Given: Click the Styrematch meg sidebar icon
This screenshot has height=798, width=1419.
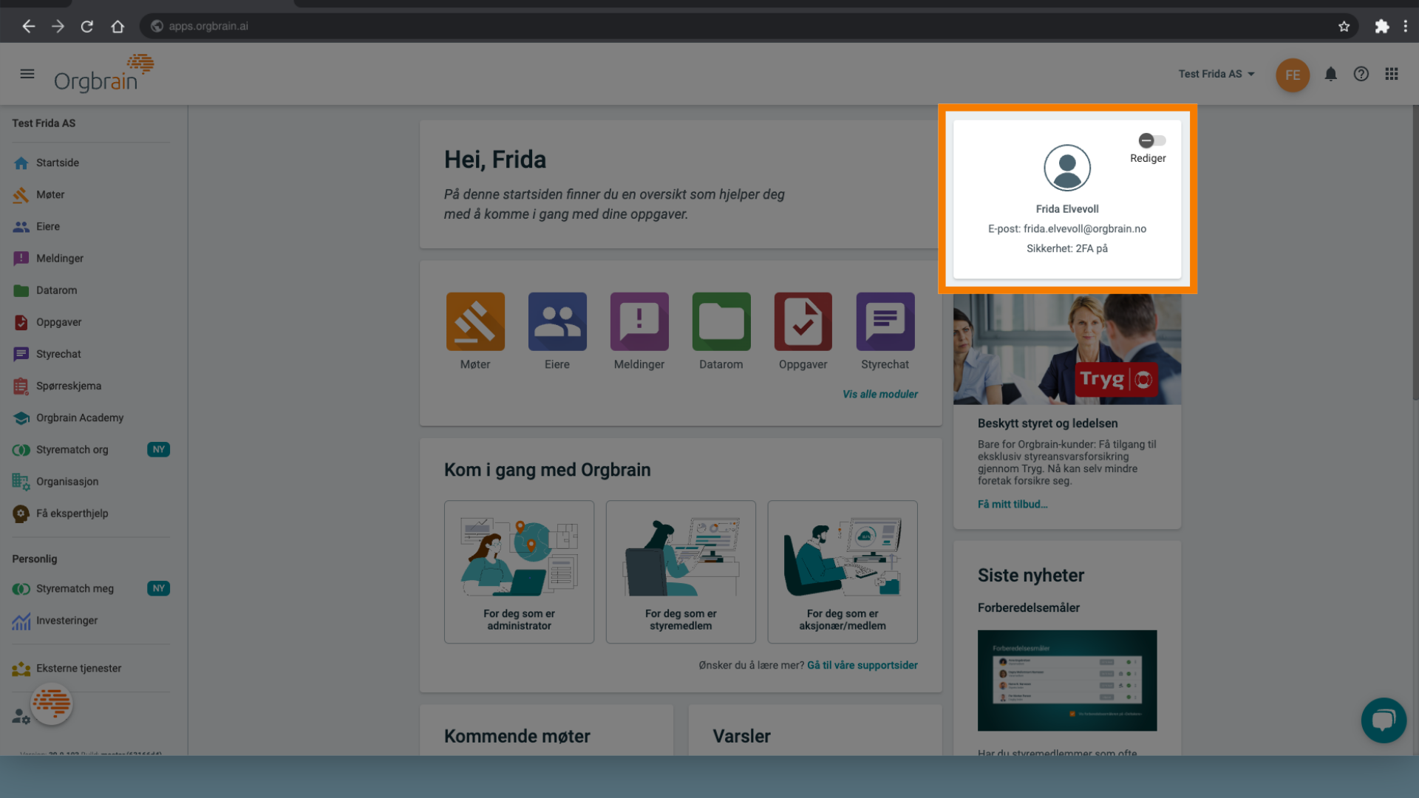Looking at the screenshot, I should pos(21,589).
